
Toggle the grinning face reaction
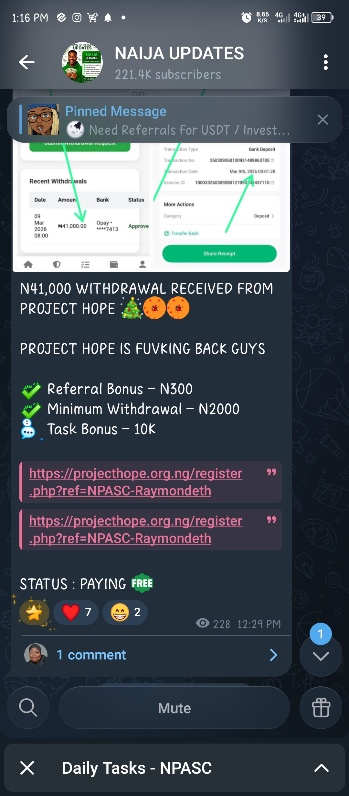pyautogui.click(x=125, y=612)
